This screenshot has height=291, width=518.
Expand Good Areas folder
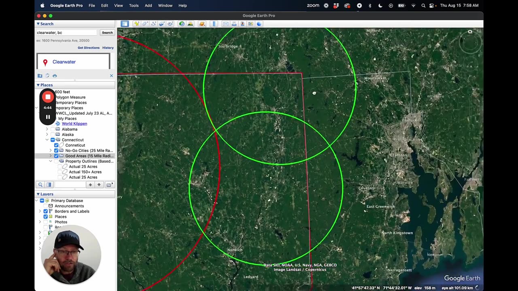point(51,156)
